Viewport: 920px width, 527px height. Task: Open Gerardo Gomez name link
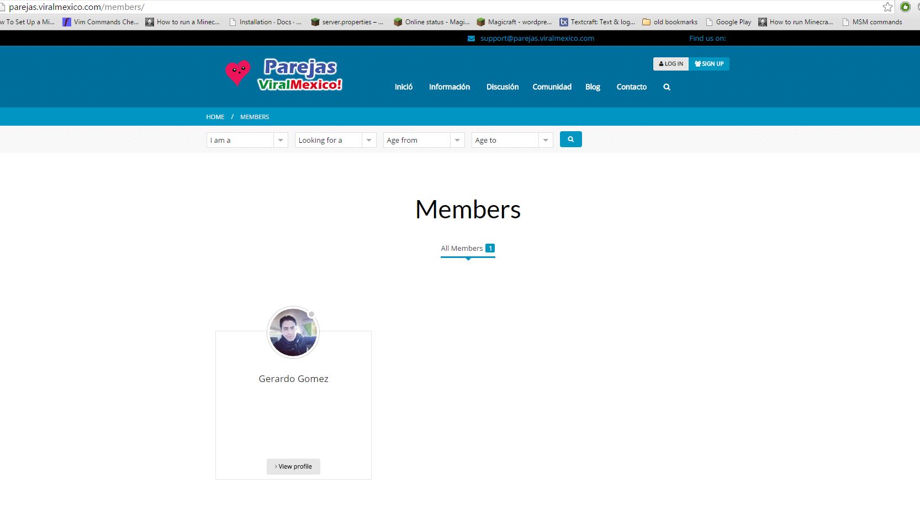click(x=293, y=379)
